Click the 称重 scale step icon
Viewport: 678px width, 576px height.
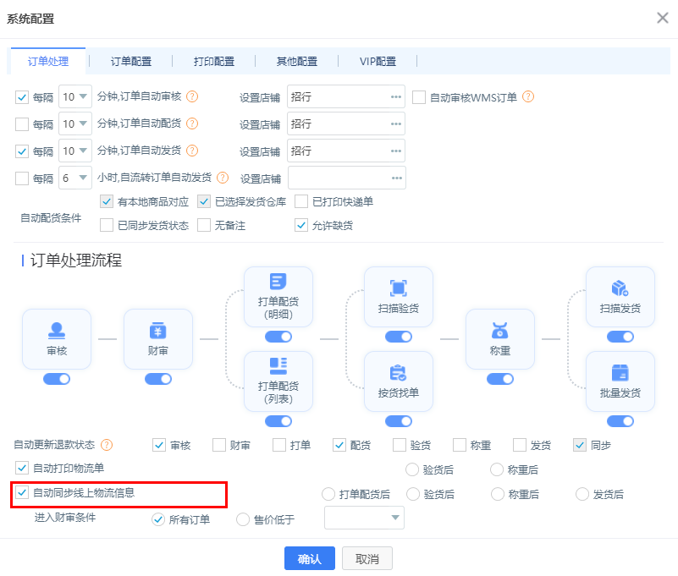[500, 331]
